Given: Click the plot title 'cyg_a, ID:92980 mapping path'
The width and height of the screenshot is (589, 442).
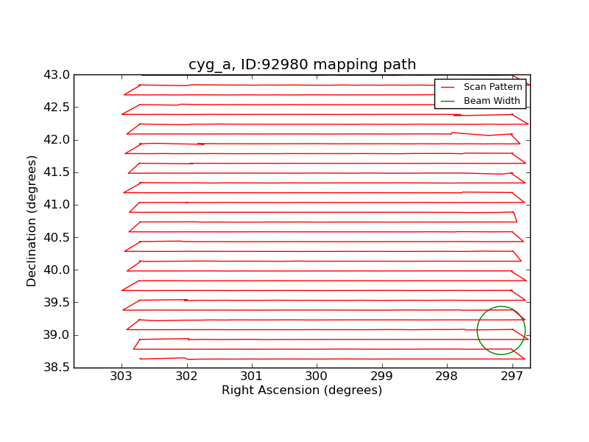Looking at the screenshot, I should pos(302,65).
